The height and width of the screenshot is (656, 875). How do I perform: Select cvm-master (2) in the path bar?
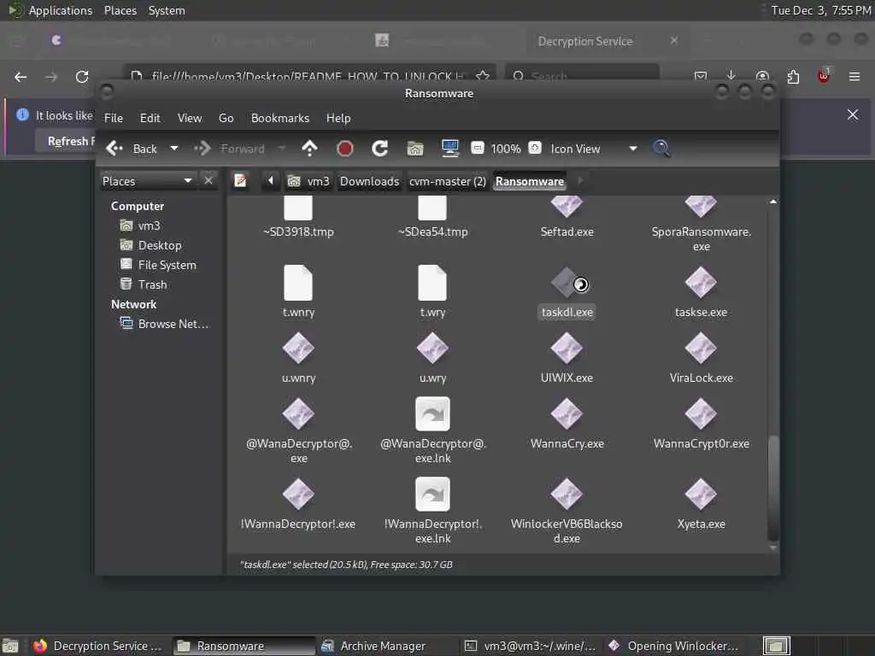pyautogui.click(x=448, y=181)
